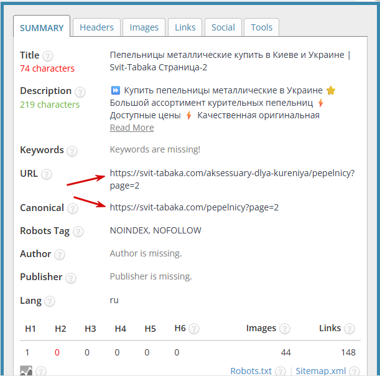Click the red H2 count value 0
Viewport: 380px width, 376px height.
(57, 352)
